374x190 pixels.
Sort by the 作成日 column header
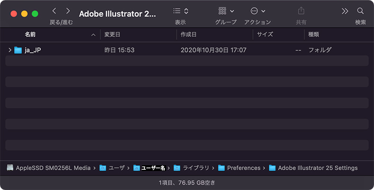click(188, 34)
